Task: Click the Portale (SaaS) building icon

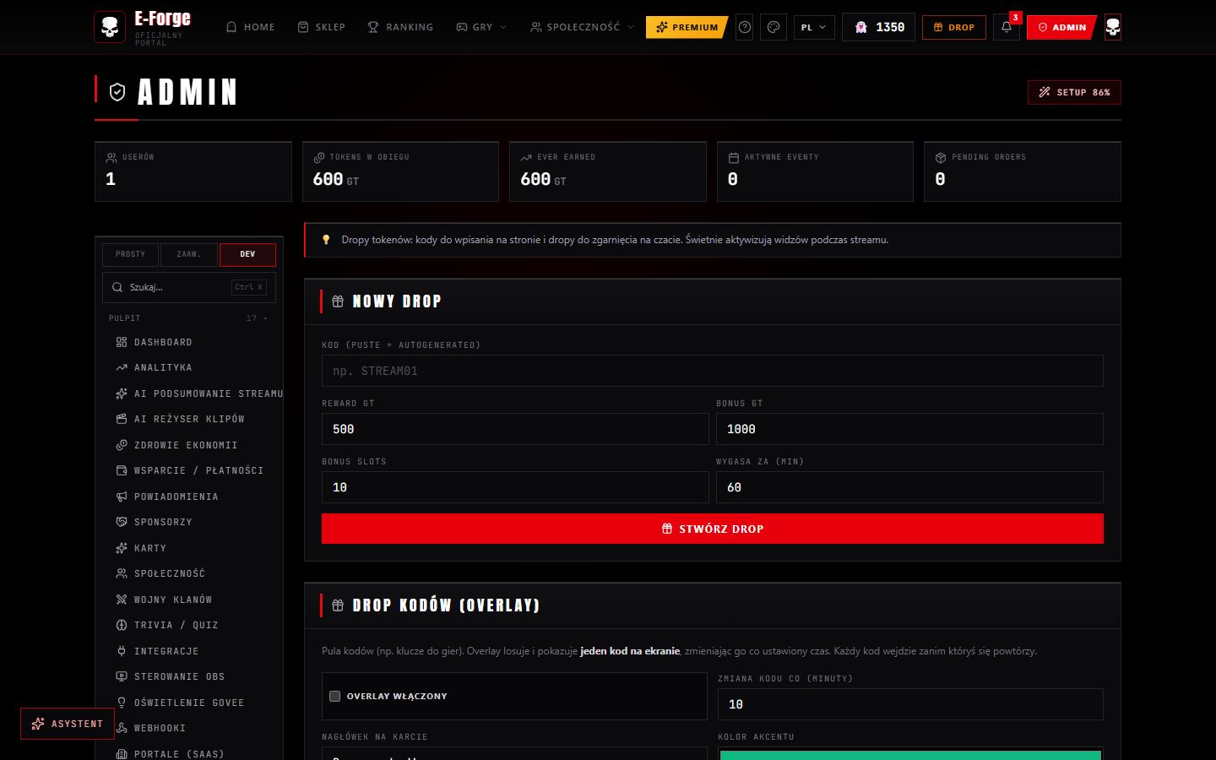Action: [x=122, y=754]
